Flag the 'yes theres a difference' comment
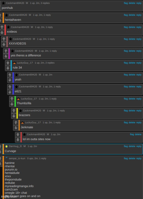143x199 pixels. (x=126, y=51)
